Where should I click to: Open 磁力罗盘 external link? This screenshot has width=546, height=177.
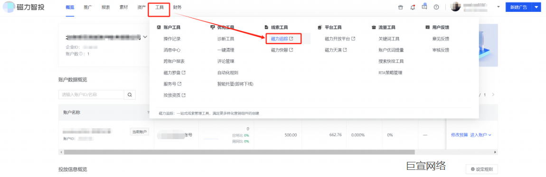pyautogui.click(x=174, y=73)
